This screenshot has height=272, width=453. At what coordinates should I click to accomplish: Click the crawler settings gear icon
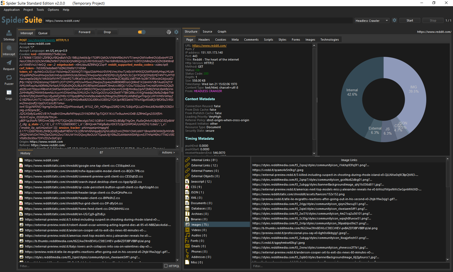click(x=394, y=20)
